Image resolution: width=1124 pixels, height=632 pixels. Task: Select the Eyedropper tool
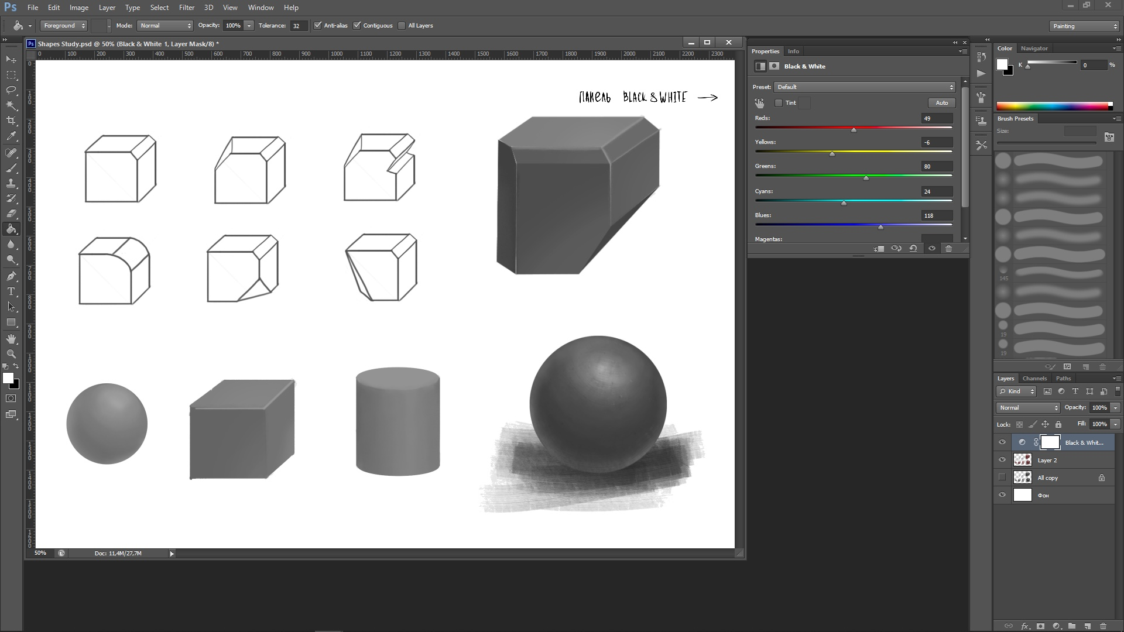coord(12,136)
